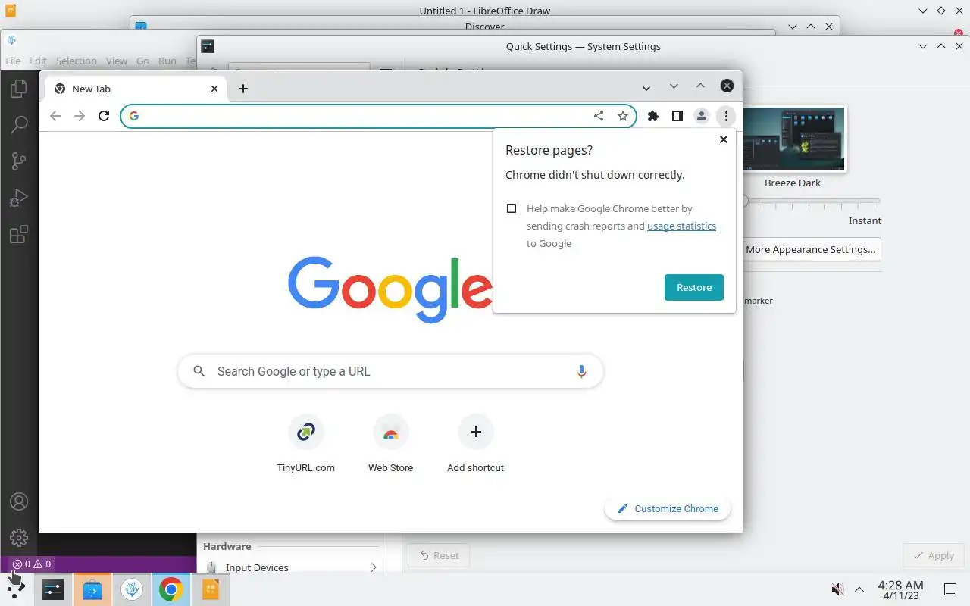Open the Extensions view in the editor sidebar
The image size is (970, 606).
pos(19,234)
